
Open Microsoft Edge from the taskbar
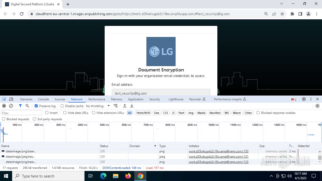(x=103, y=176)
